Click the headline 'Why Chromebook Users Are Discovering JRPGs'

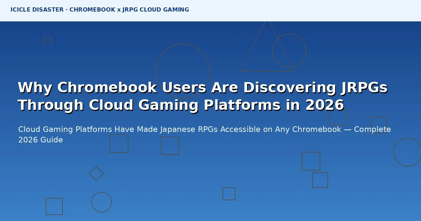pos(202,88)
